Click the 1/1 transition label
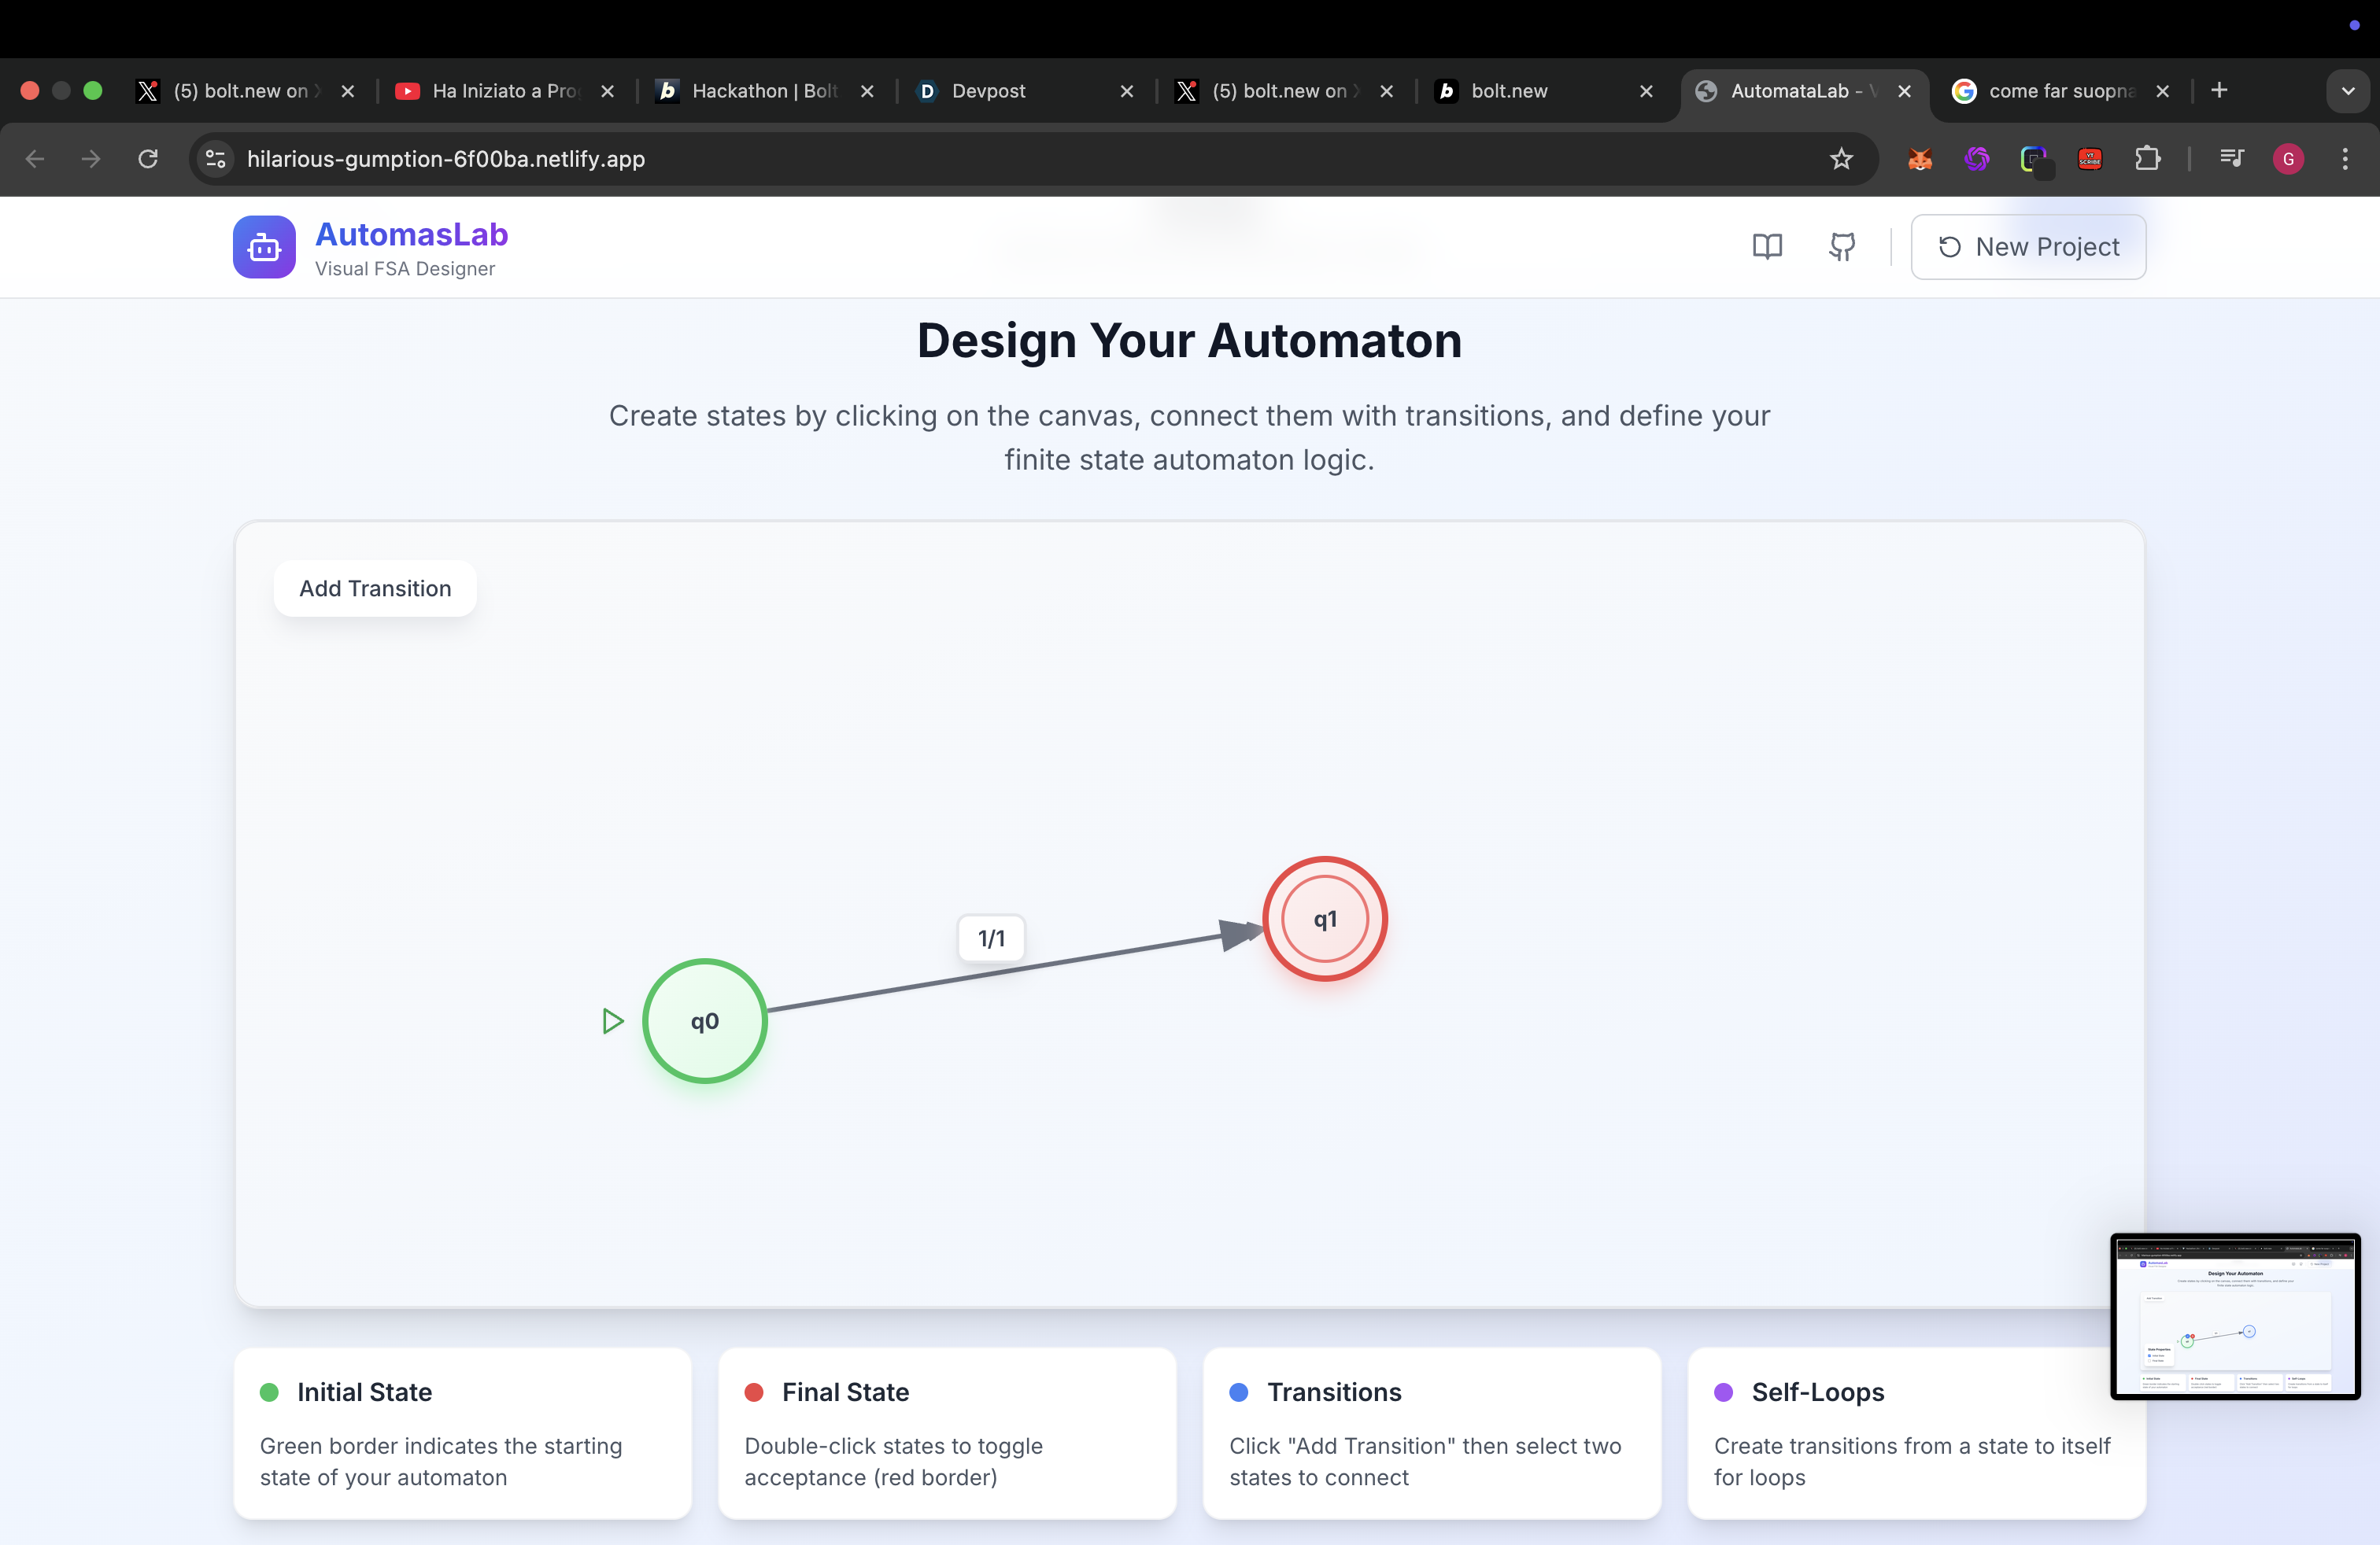2380x1545 pixels. tap(991, 938)
